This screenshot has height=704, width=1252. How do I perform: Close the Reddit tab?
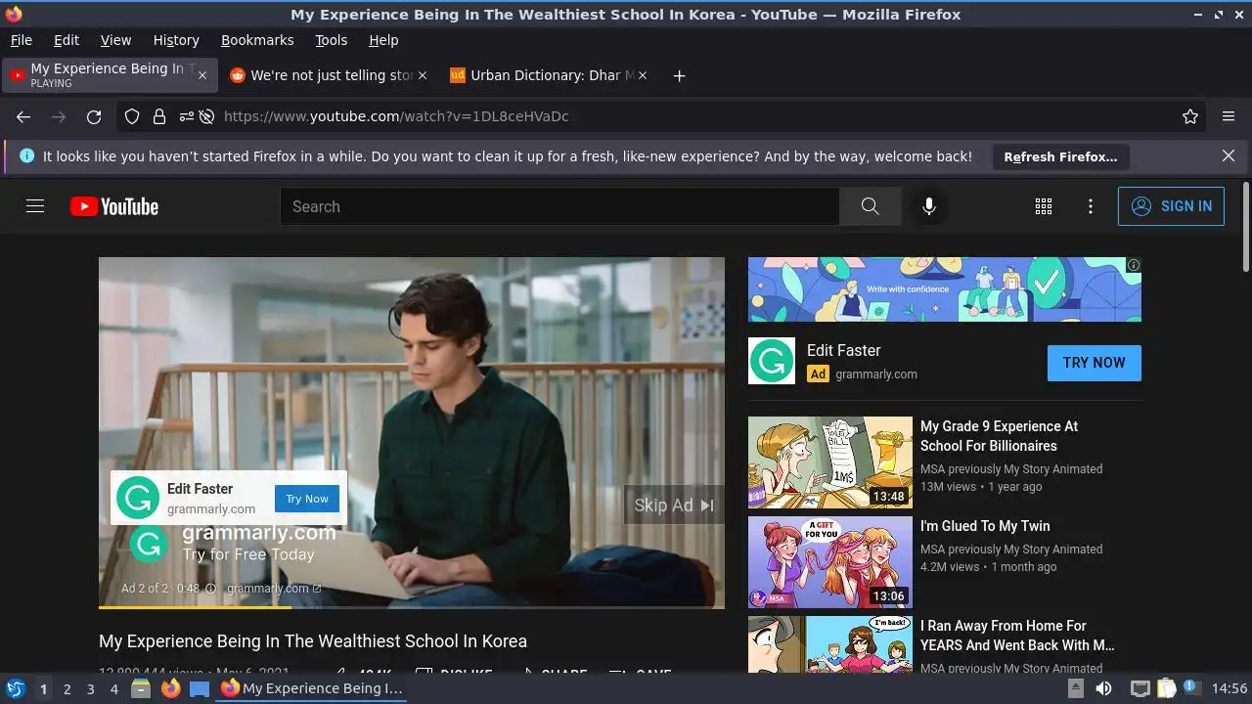tap(423, 75)
